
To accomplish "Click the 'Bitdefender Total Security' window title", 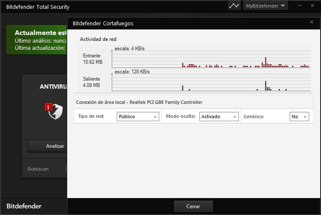I will pyautogui.click(x=38, y=7).
